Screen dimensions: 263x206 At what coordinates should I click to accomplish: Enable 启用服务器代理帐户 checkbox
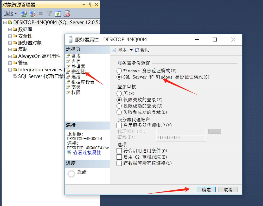tap(119, 125)
